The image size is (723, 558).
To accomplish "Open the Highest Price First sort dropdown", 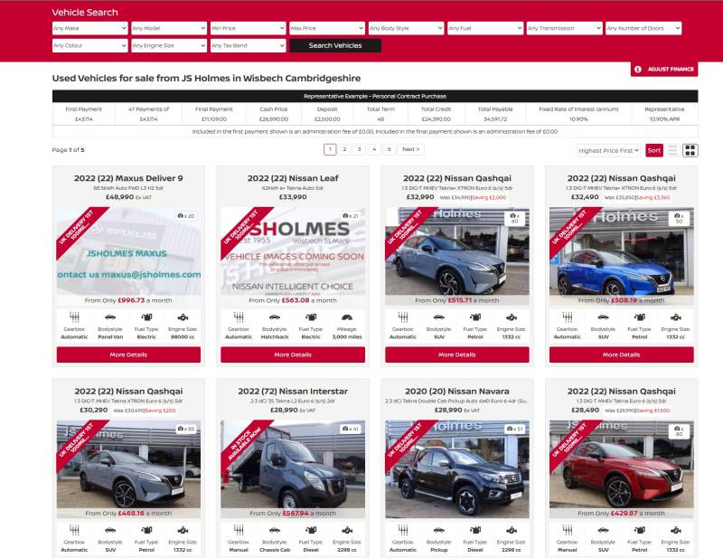I will [608, 150].
